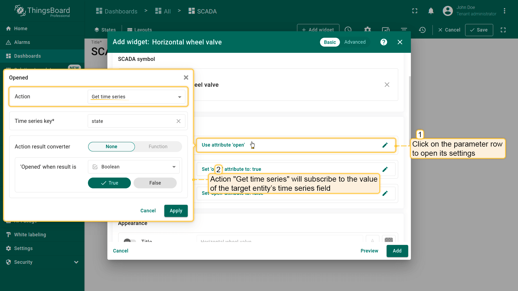Select Function as action result converter

tap(158, 147)
